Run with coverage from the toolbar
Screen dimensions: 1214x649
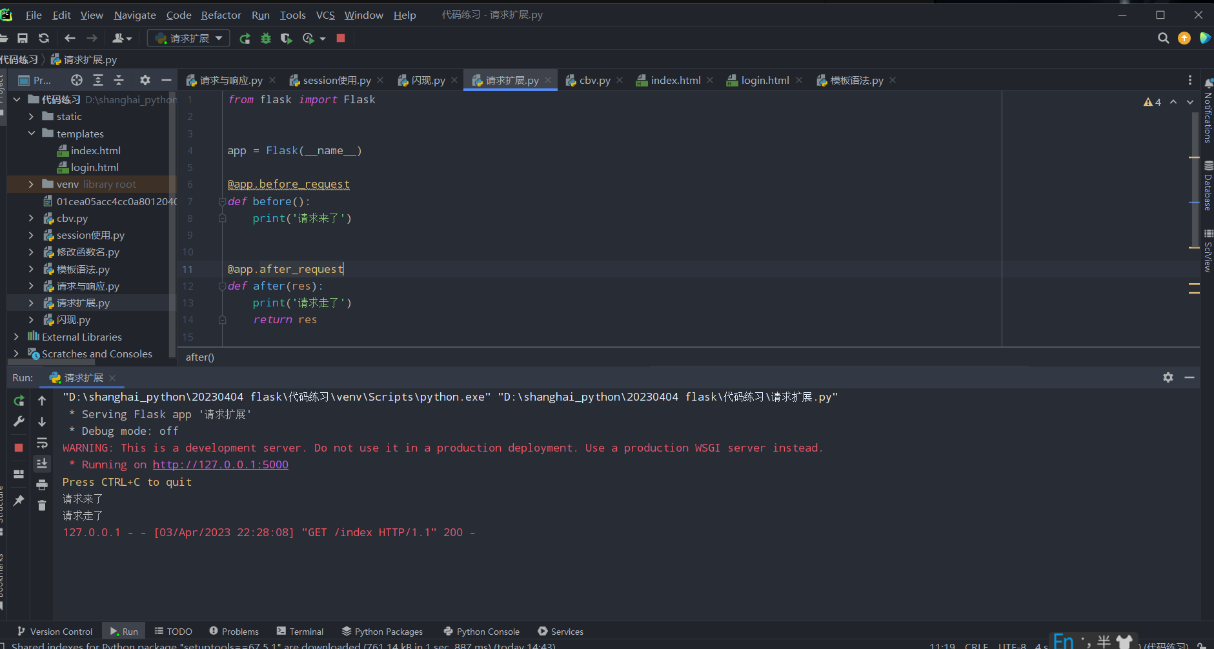click(x=287, y=39)
